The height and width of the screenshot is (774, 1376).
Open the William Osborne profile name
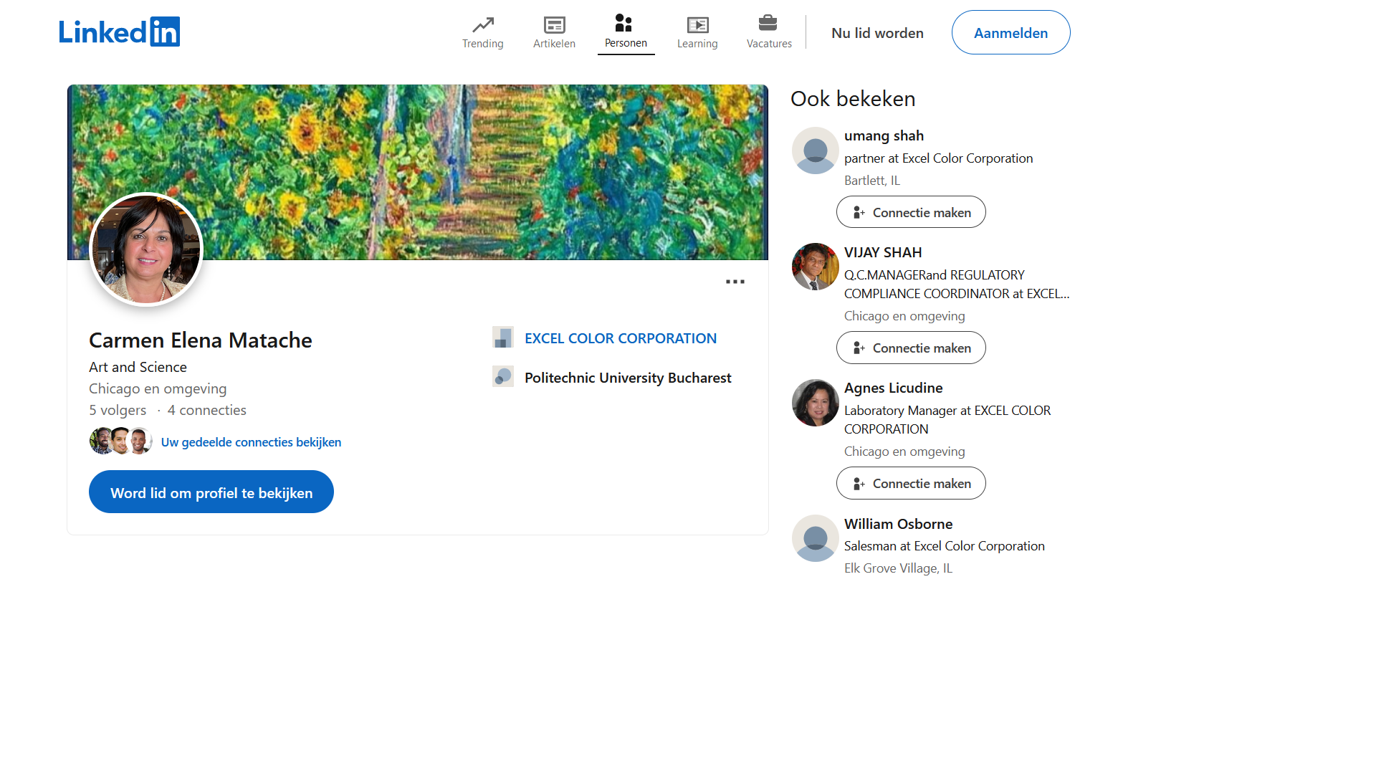[898, 524]
